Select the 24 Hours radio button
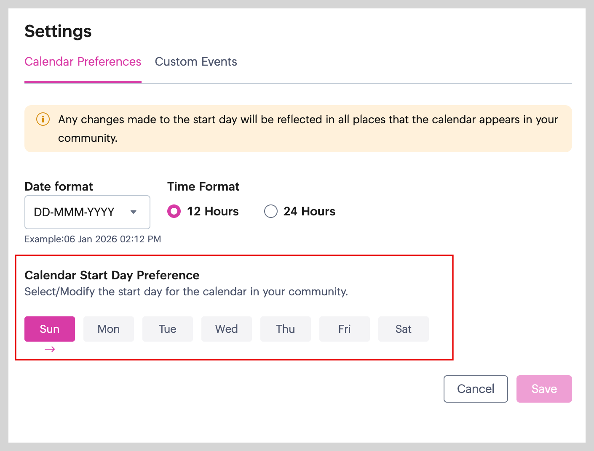The width and height of the screenshot is (594, 451). [270, 211]
